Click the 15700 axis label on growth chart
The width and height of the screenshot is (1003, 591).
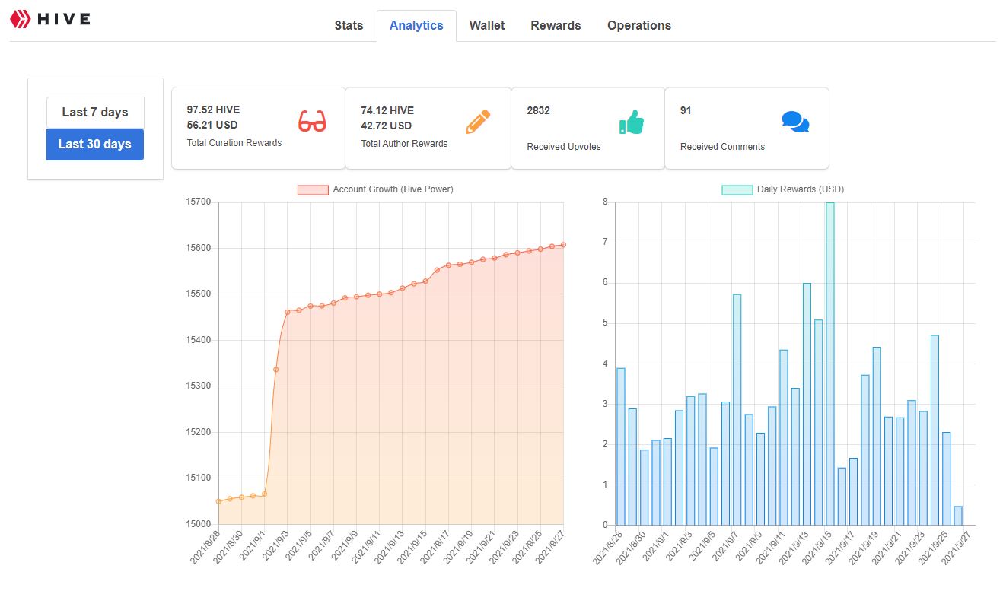199,202
